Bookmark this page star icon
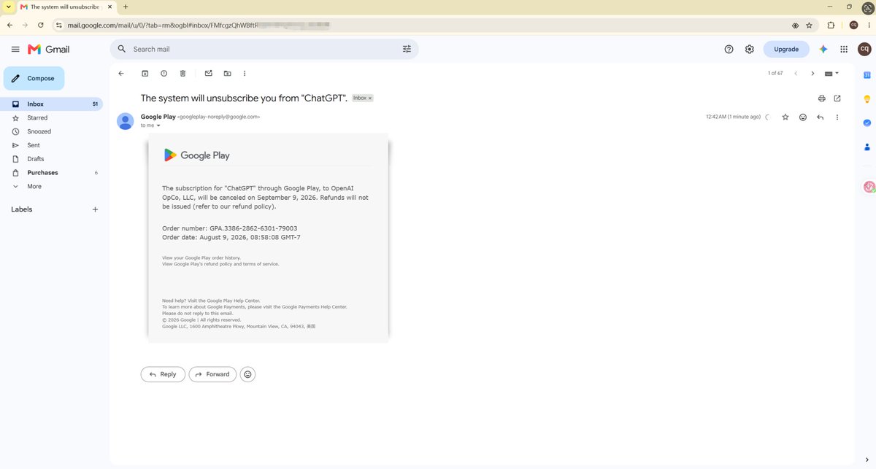Screen dimensions: 876x469 [x=809, y=25]
